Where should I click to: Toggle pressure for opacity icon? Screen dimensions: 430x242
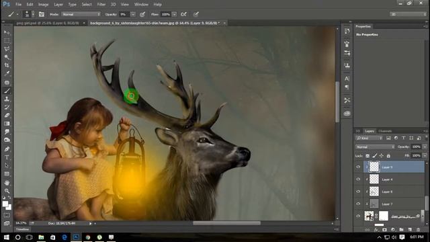click(142, 14)
